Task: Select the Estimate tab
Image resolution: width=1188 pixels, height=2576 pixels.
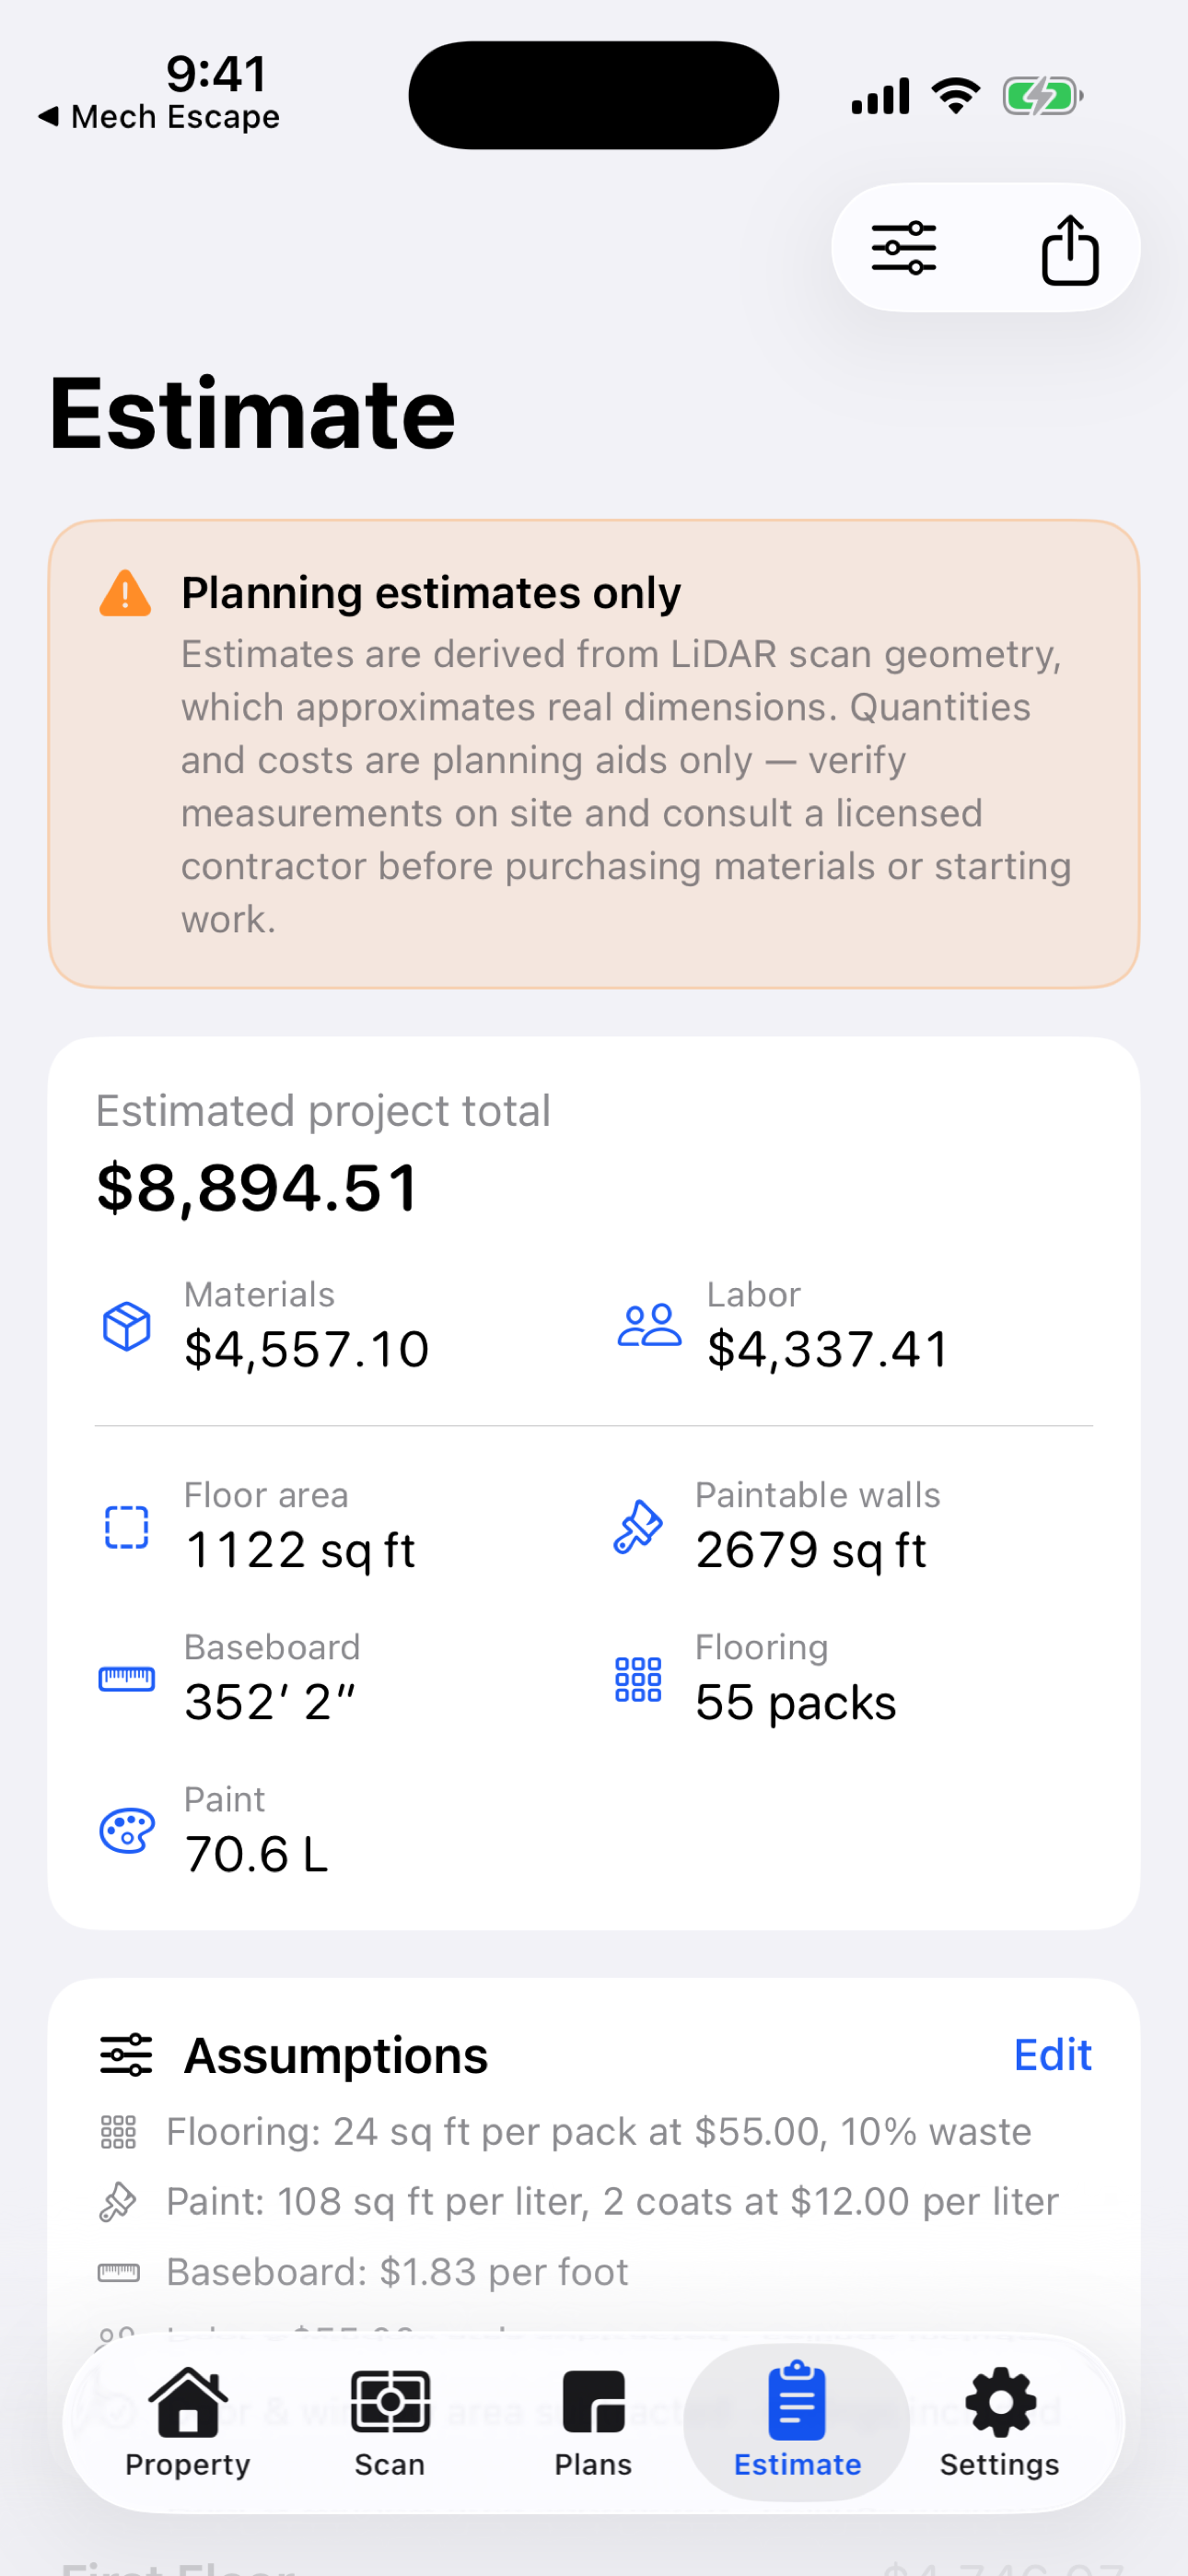Action: tap(797, 2422)
